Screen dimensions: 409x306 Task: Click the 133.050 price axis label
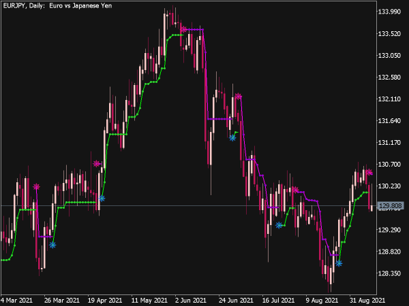click(390, 56)
